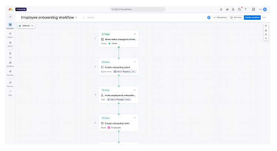Open Workflows in the sidebar
This screenshot has height=151, width=277.
click(10, 64)
